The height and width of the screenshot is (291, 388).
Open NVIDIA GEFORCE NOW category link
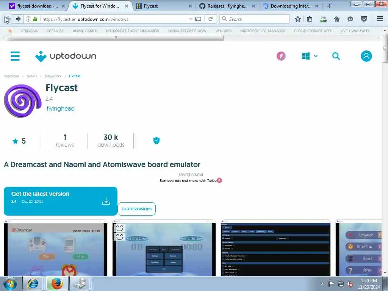click(x=187, y=31)
